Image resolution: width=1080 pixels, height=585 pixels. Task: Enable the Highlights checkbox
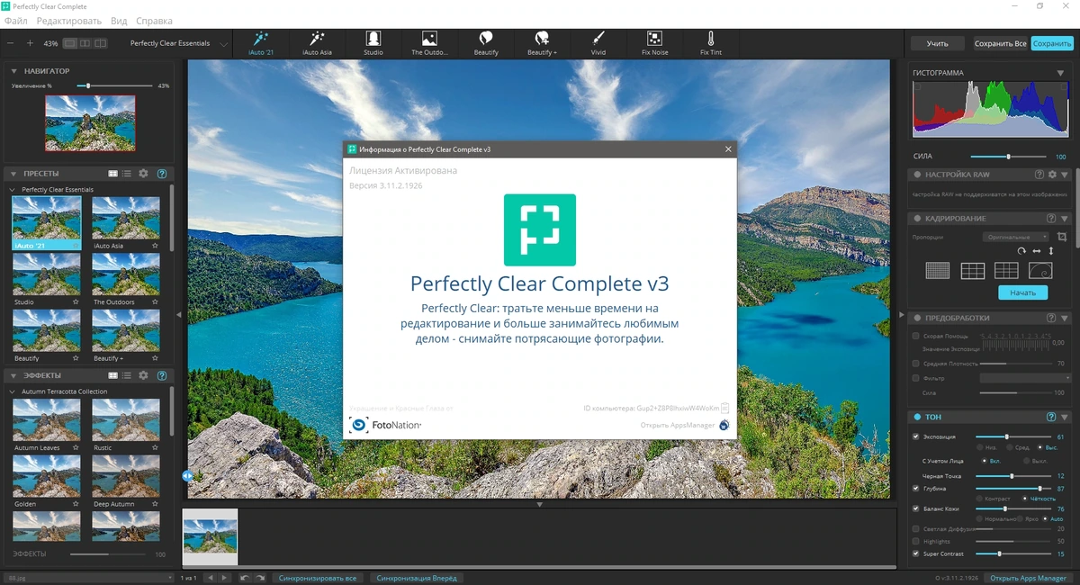point(916,542)
